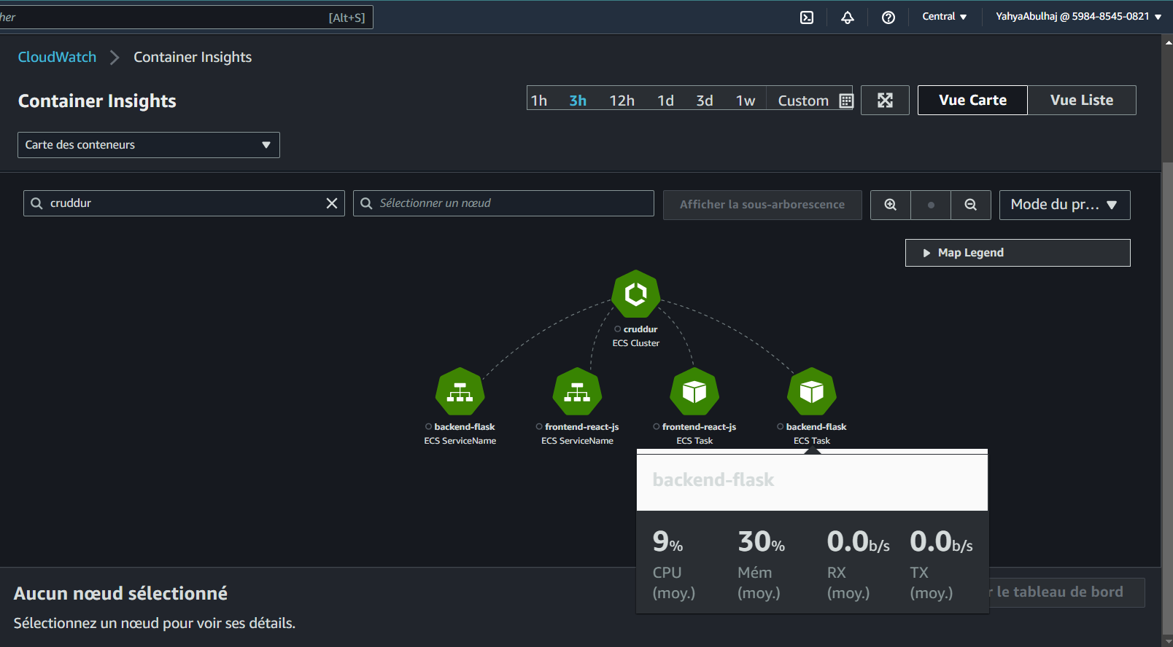The width and height of the screenshot is (1173, 647).
Task: Open the notifications bell
Action: [848, 17]
